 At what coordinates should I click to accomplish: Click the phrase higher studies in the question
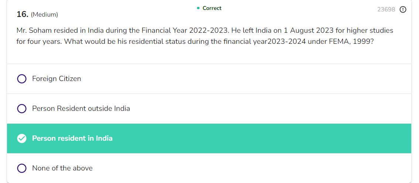tap(370, 30)
